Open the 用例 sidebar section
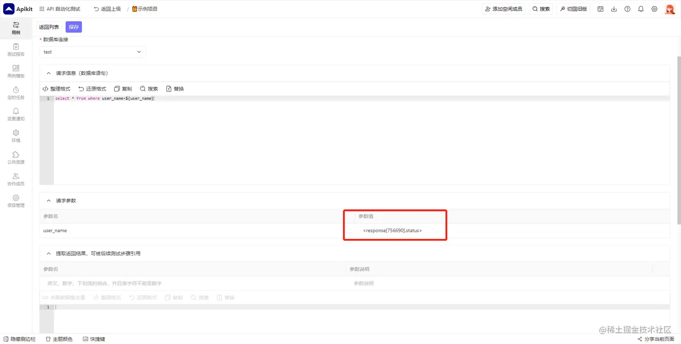681x344 pixels. click(x=16, y=28)
